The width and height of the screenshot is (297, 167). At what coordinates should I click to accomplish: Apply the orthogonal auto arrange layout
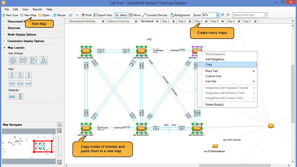point(33,61)
